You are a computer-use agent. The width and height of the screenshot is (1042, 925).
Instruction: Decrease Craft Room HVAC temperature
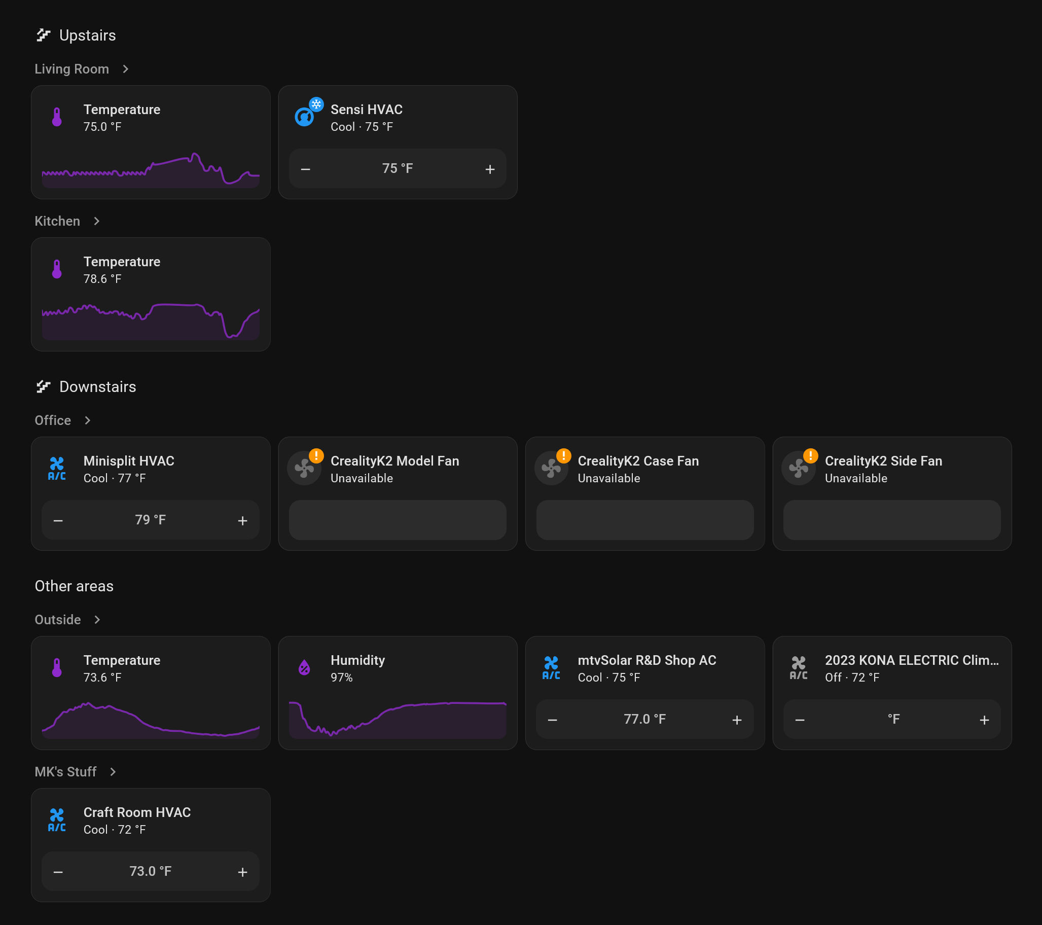pyautogui.click(x=58, y=872)
